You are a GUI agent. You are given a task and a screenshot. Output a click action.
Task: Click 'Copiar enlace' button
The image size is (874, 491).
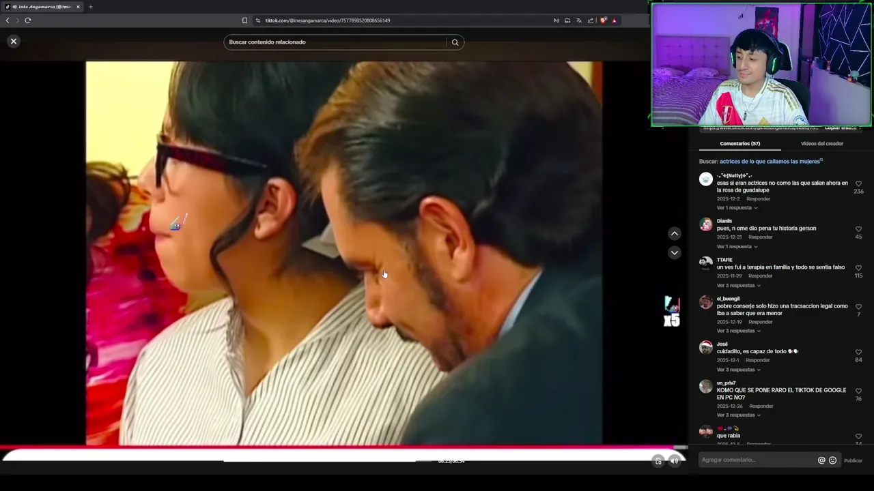tap(840, 128)
